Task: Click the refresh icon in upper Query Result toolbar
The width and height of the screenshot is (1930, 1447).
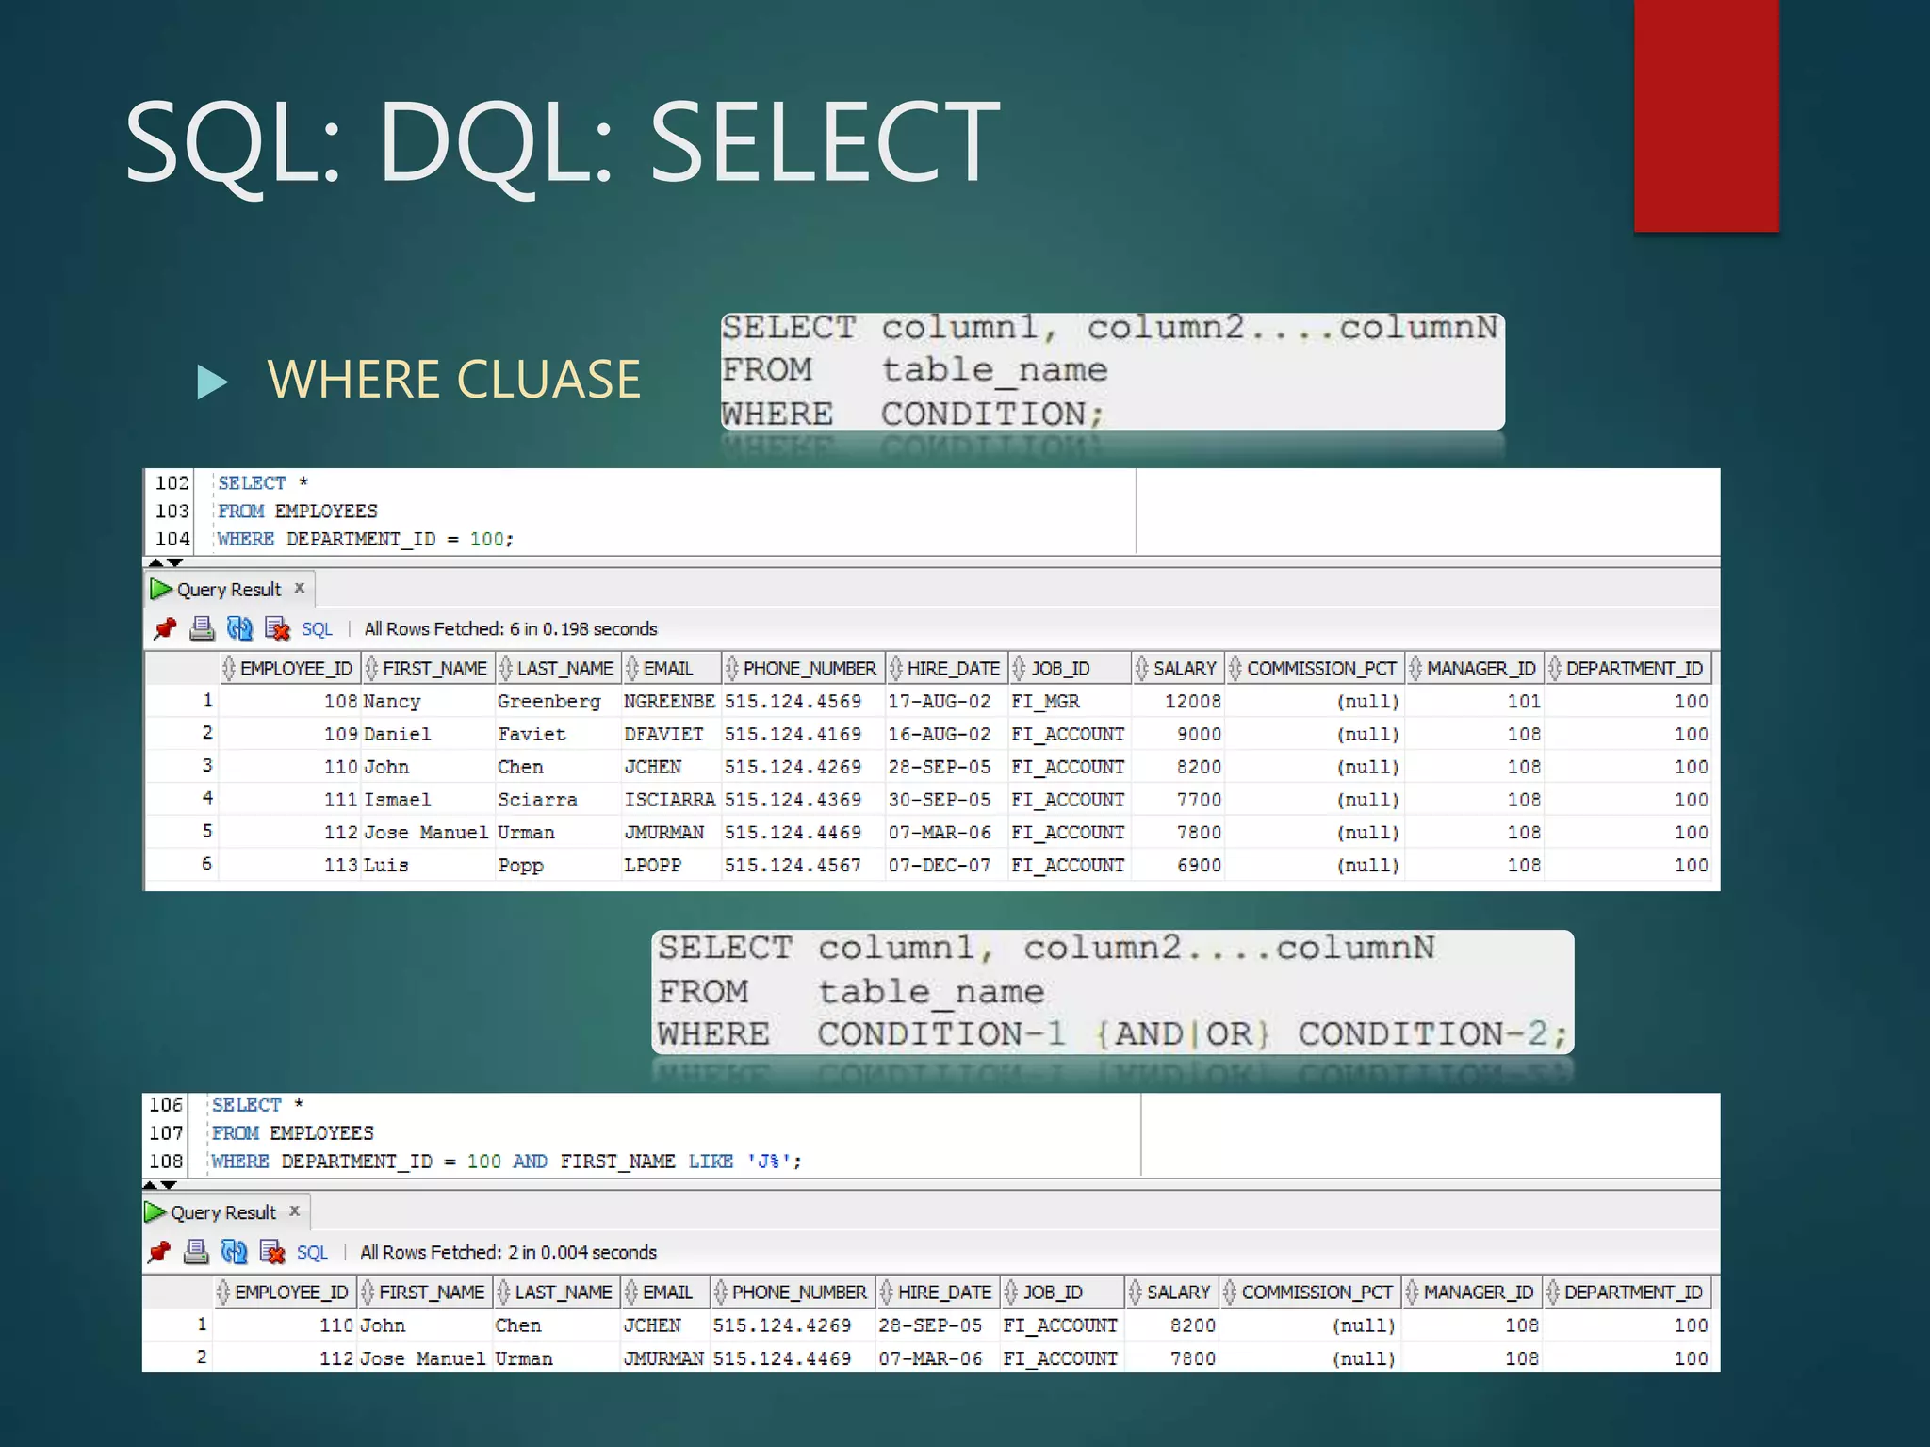Action: (x=239, y=628)
